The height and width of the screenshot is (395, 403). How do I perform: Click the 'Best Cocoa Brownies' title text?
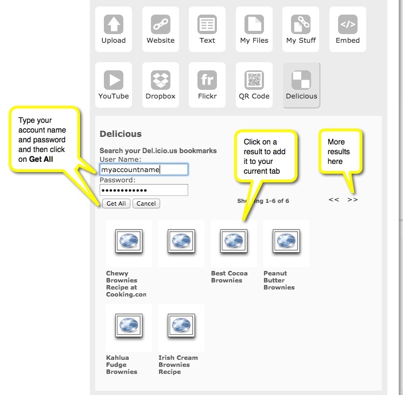(x=229, y=277)
